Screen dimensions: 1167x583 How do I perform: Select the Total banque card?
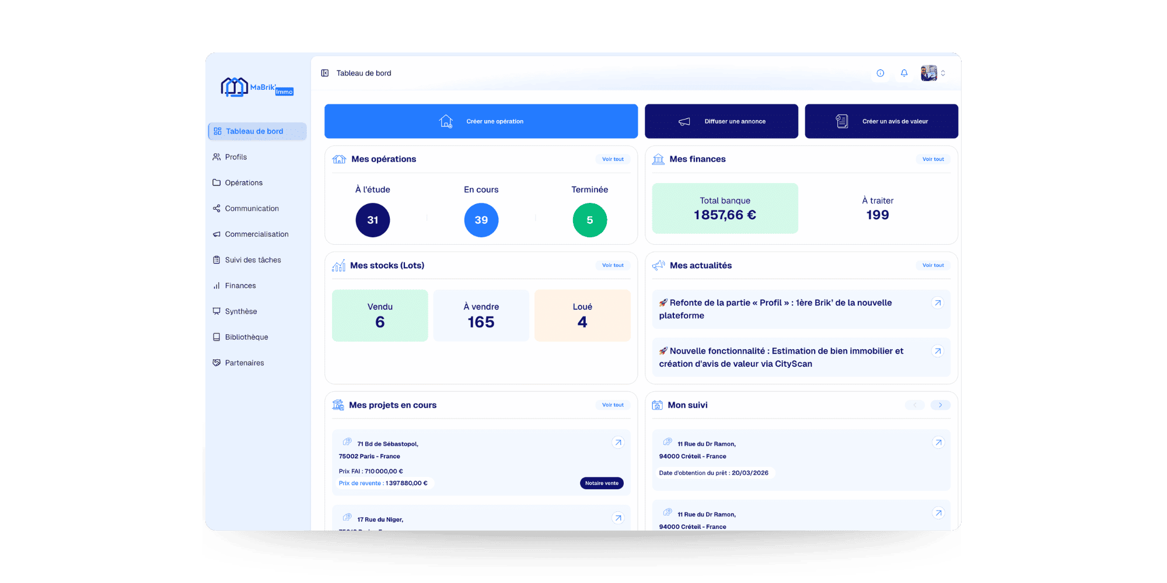pyautogui.click(x=725, y=208)
